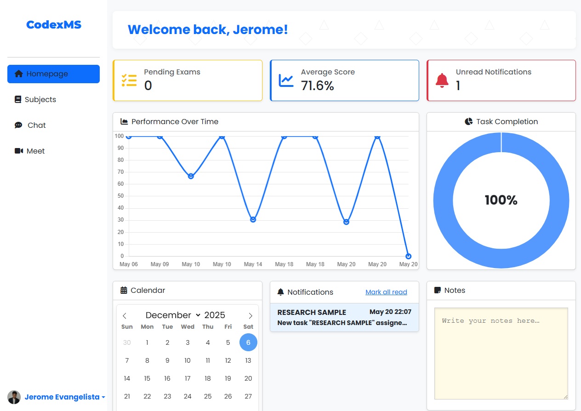
Task: Click the Average Score chart icon
Action: [286, 80]
